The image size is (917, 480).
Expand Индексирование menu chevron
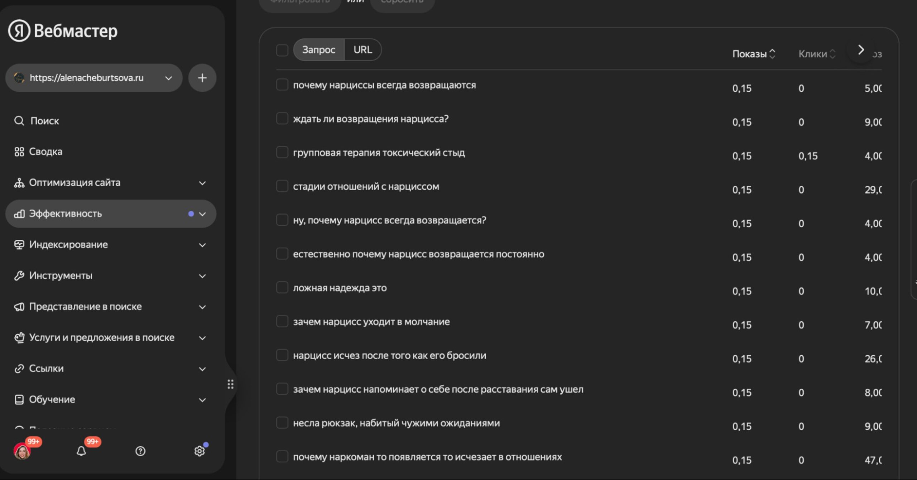point(202,245)
